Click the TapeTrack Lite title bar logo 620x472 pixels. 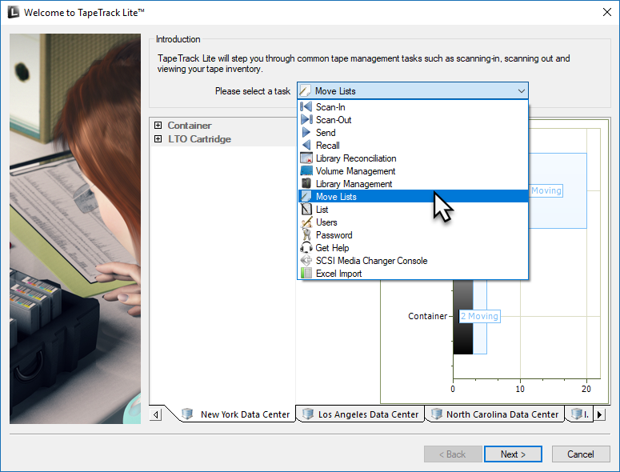click(x=13, y=12)
